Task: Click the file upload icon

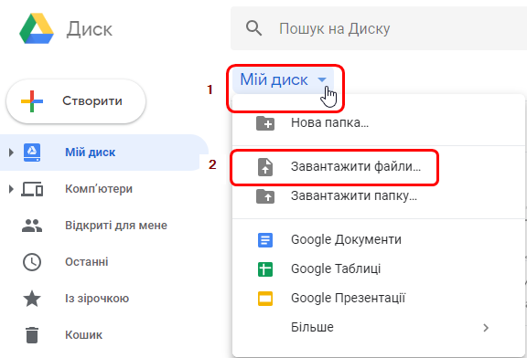Action: 265,167
